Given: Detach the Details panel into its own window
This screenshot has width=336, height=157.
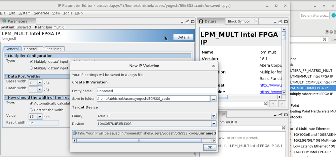Looking at the screenshot, I should (280, 21).
